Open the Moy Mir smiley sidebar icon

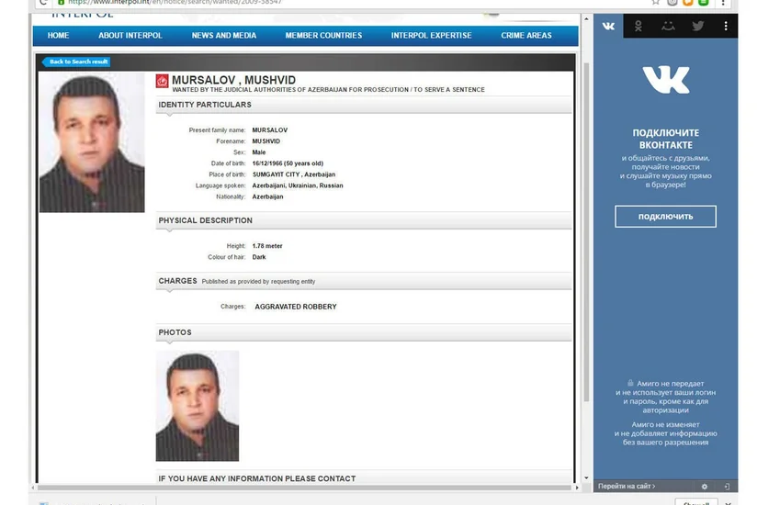[x=668, y=26]
